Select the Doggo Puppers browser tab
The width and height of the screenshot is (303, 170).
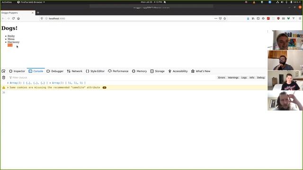(18, 13)
